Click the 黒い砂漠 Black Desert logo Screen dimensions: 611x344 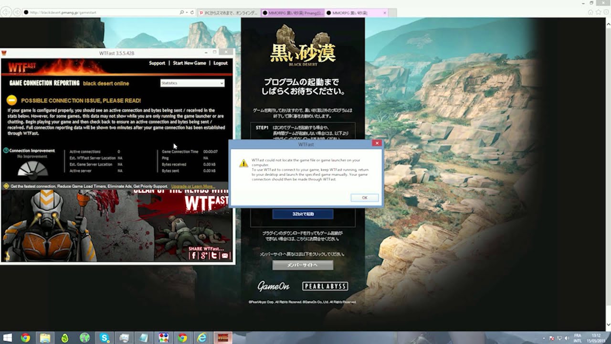(x=303, y=46)
